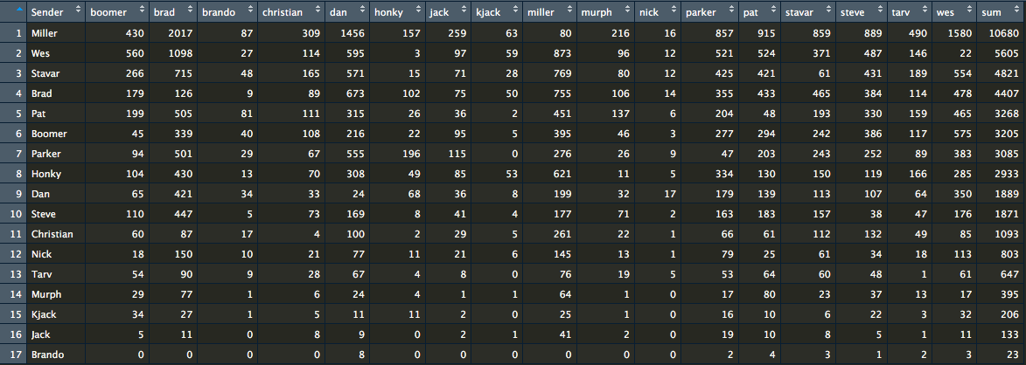Click the dan column header label
The height and width of the screenshot is (365, 1026).
coord(338,12)
